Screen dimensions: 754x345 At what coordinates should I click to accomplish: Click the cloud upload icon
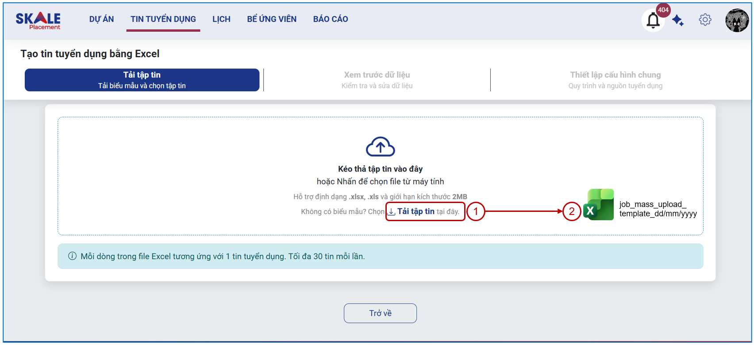click(380, 146)
